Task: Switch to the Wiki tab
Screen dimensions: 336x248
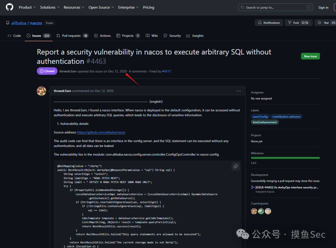Action: point(152,36)
